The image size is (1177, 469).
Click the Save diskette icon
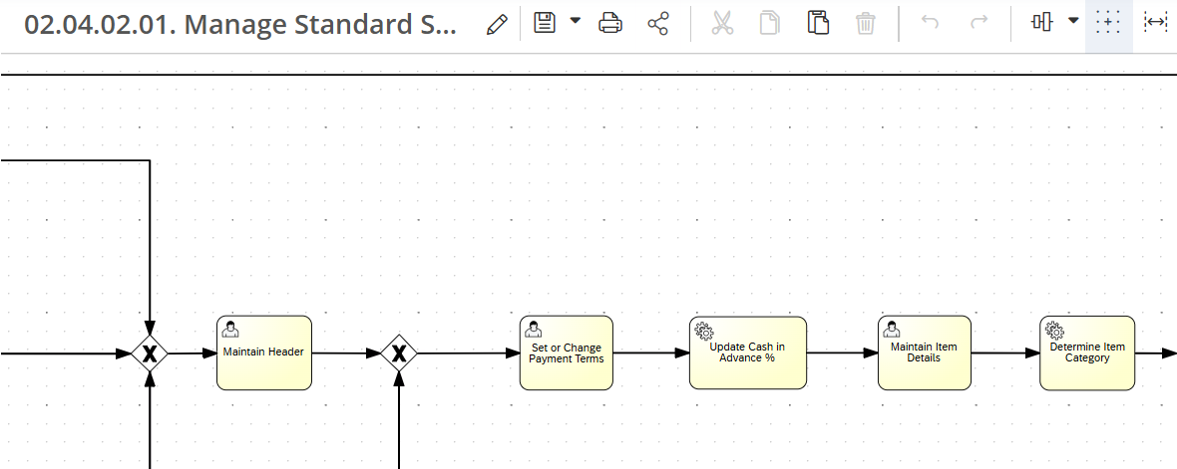coord(544,23)
